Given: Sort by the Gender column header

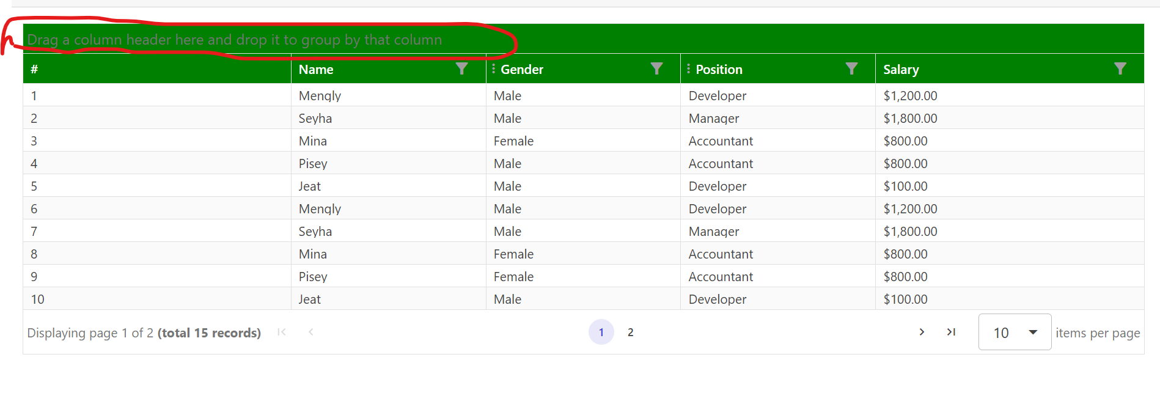Looking at the screenshot, I should pyautogui.click(x=522, y=70).
